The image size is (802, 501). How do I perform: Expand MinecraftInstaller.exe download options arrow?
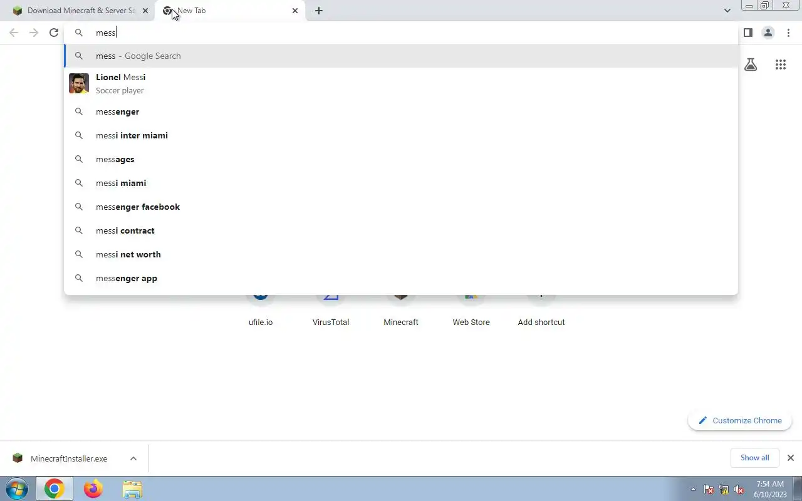coord(133,458)
